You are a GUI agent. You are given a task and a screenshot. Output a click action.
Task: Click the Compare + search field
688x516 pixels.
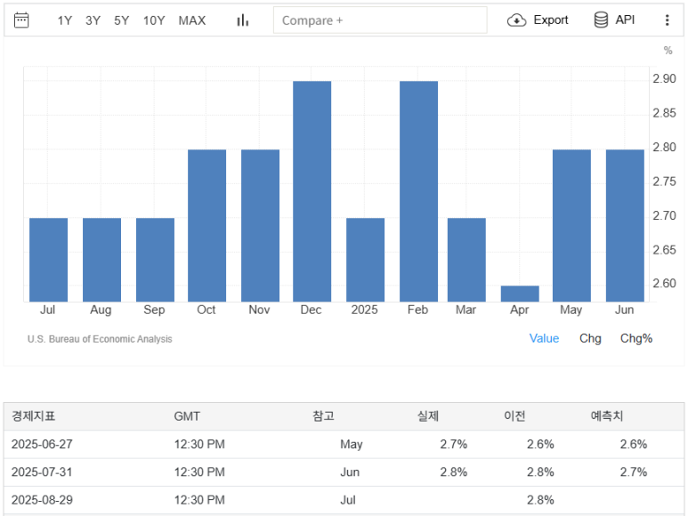point(380,20)
